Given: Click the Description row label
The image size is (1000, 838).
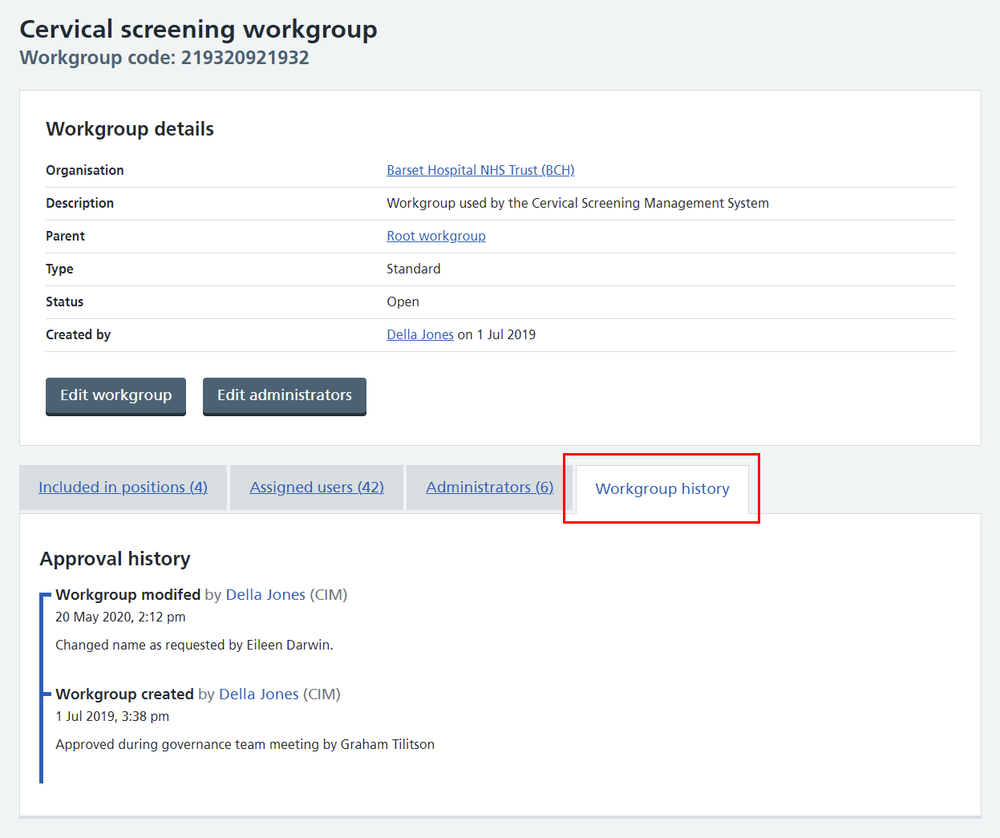Looking at the screenshot, I should (79, 203).
